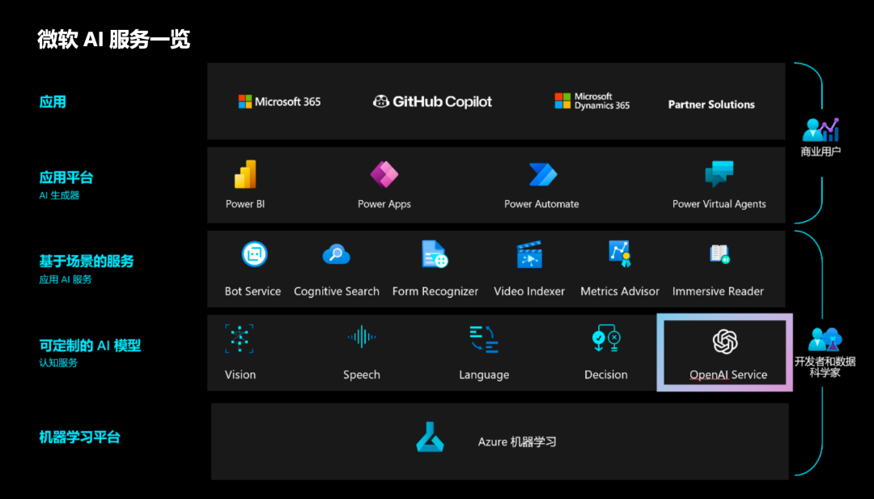Click the 'Power BI' label
This screenshot has width=874, height=499.
245,203
